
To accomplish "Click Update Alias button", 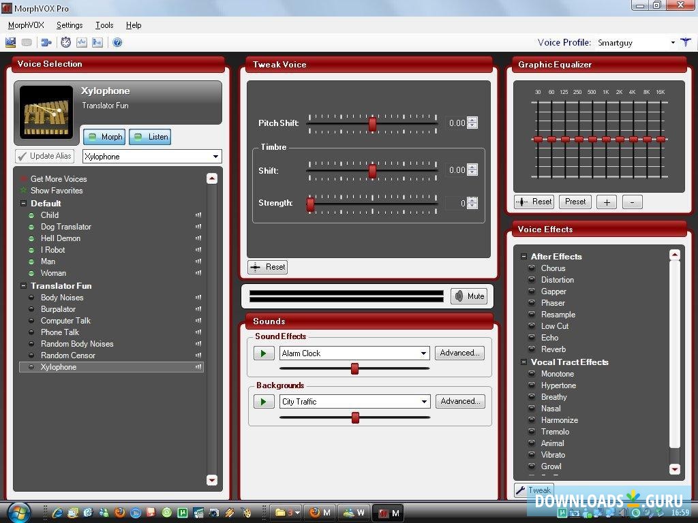I will coord(44,156).
